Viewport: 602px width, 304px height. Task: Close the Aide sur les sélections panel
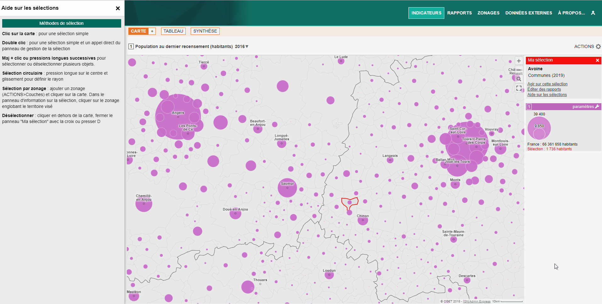[x=118, y=8]
